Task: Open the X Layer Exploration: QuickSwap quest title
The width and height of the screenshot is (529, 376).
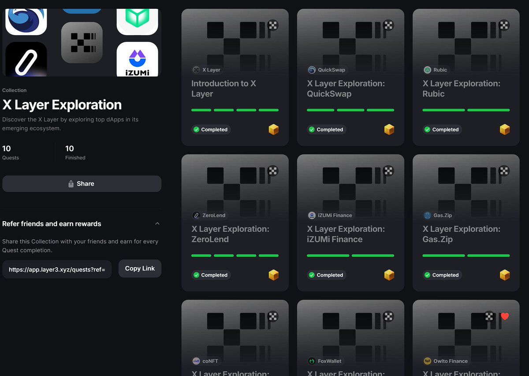Action: point(346,88)
